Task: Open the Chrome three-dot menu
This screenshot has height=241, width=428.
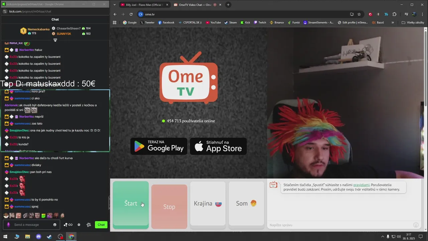Action: point(422,14)
